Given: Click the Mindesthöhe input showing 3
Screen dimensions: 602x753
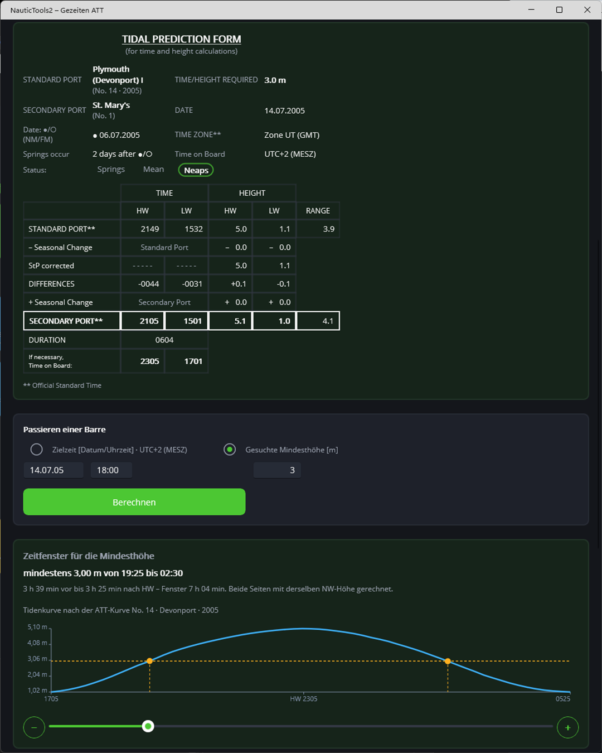Looking at the screenshot, I should pos(277,470).
